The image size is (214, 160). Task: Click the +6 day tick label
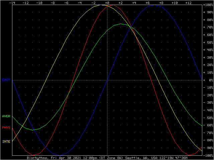point(147,3)
